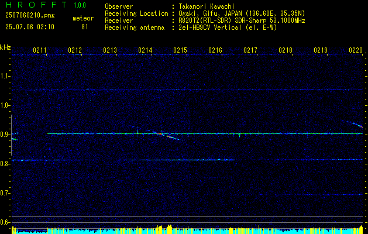Click the version number 1.0.0
Screen dimensions: 368x234
(80, 5)
